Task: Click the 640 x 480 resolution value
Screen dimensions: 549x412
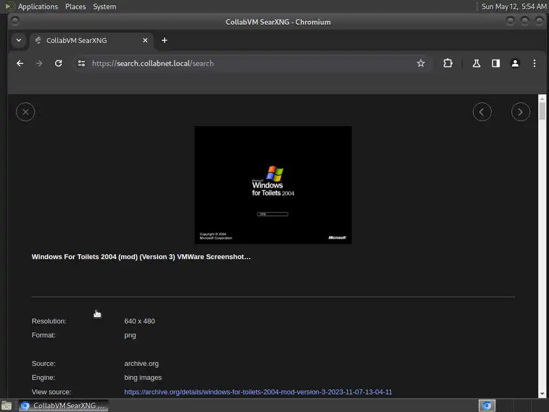Action: point(139,321)
